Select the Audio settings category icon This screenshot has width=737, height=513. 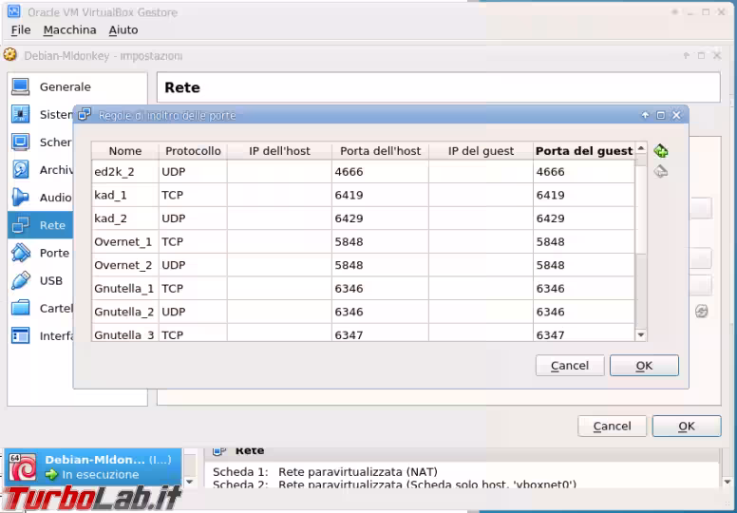click(x=21, y=198)
